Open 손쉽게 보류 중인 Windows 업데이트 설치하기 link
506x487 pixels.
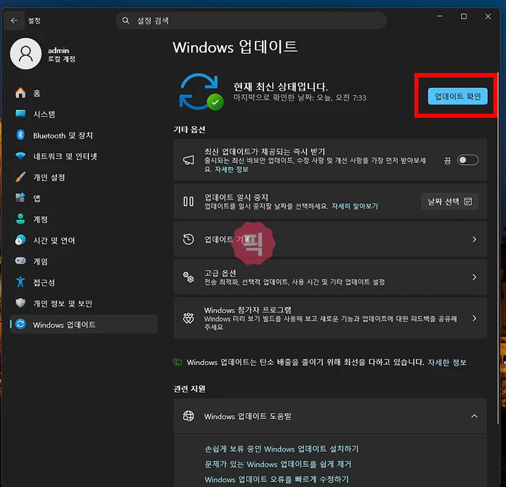(281, 449)
